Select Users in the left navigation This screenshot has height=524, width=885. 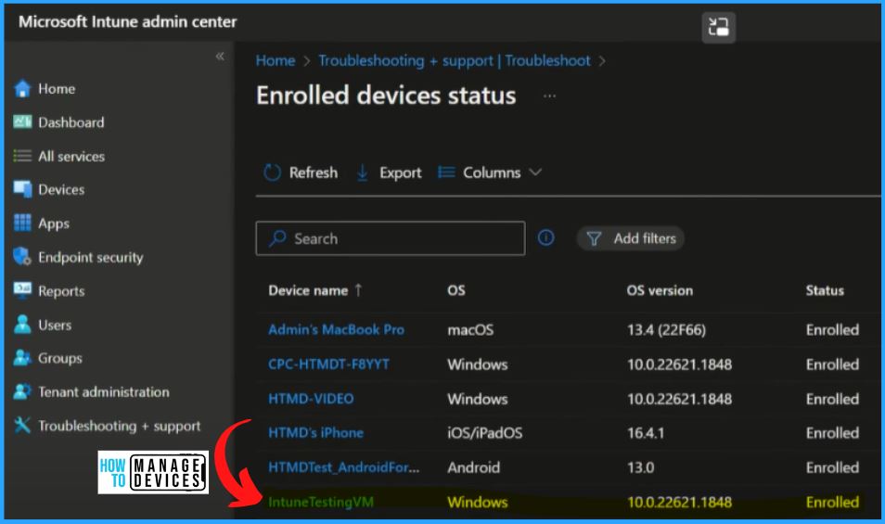(x=55, y=325)
